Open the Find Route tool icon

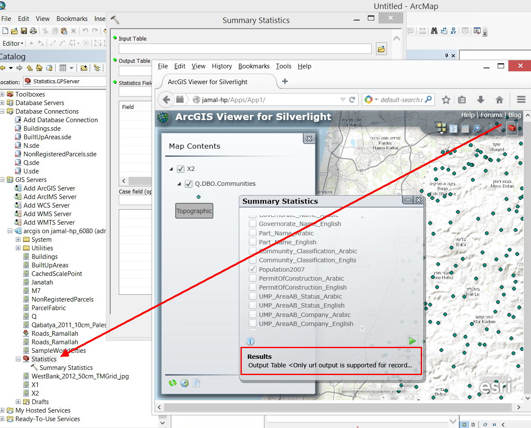(444, 31)
